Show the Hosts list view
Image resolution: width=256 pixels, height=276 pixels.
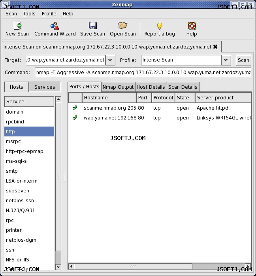pyautogui.click(x=17, y=87)
